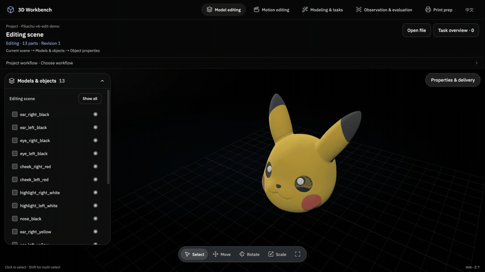Select the nose_black row label
Image resolution: width=485 pixels, height=272 pixels.
[31, 219]
